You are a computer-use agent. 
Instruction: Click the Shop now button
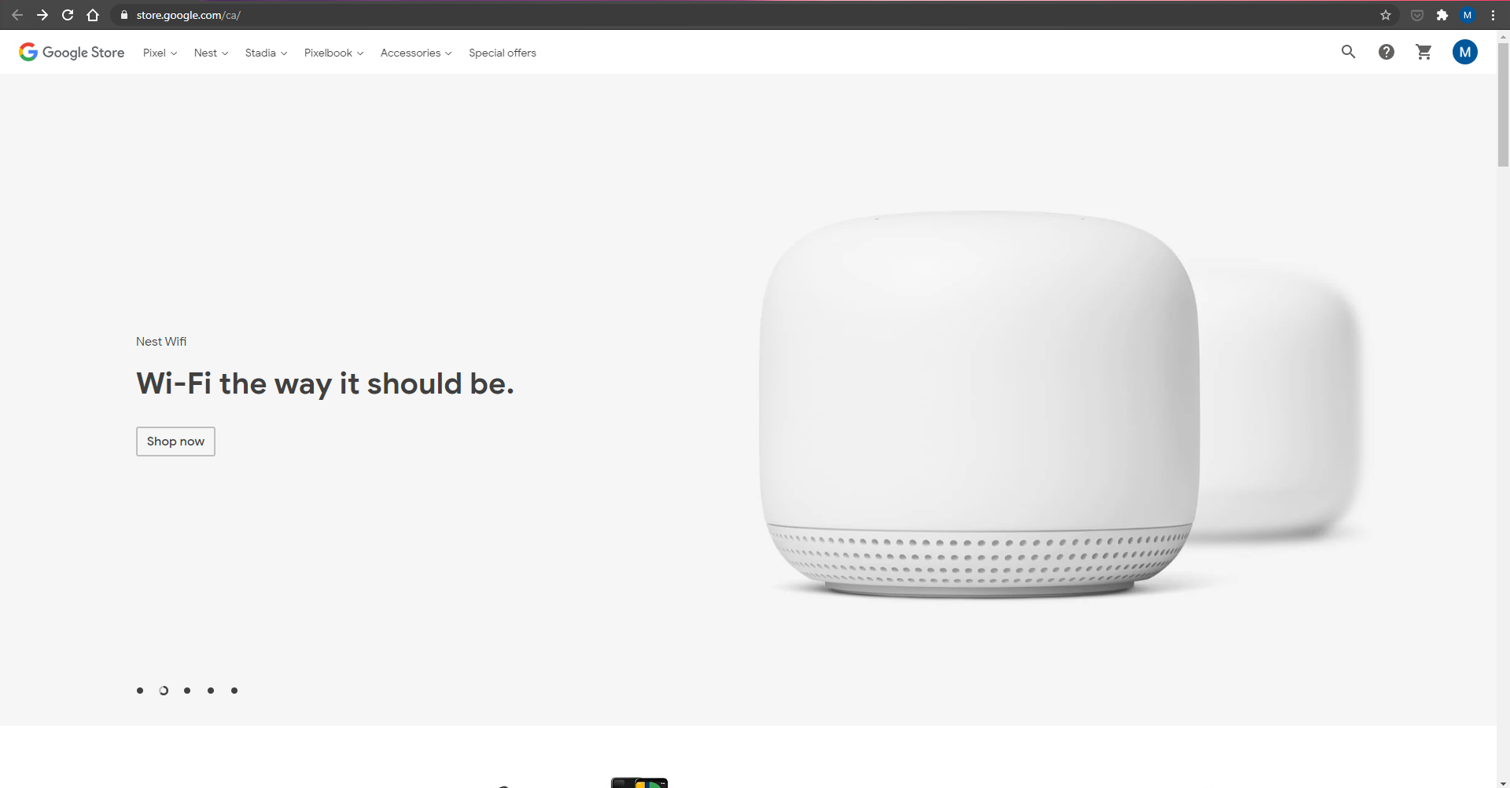175,442
